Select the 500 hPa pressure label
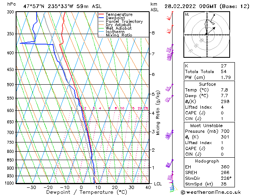 [10, 85]
